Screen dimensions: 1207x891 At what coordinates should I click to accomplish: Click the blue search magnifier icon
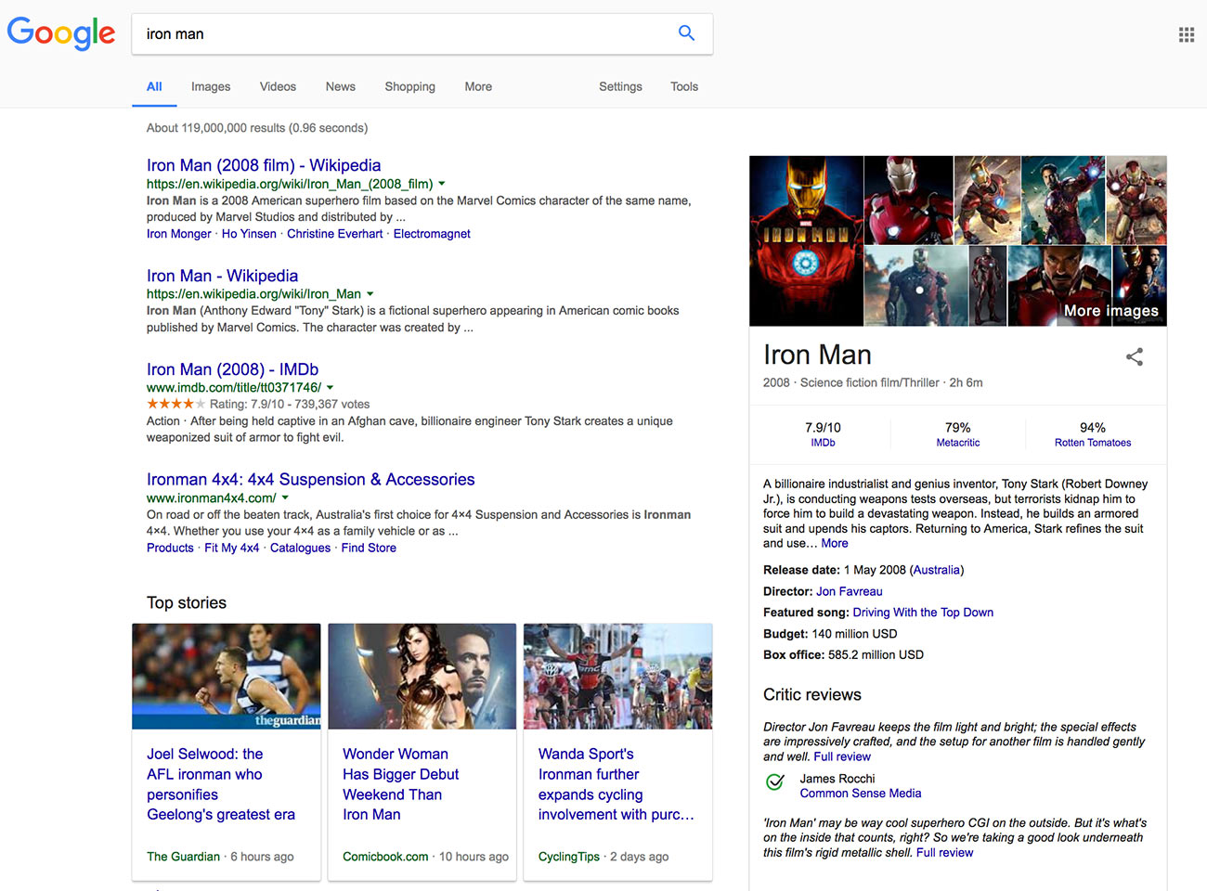click(x=686, y=33)
